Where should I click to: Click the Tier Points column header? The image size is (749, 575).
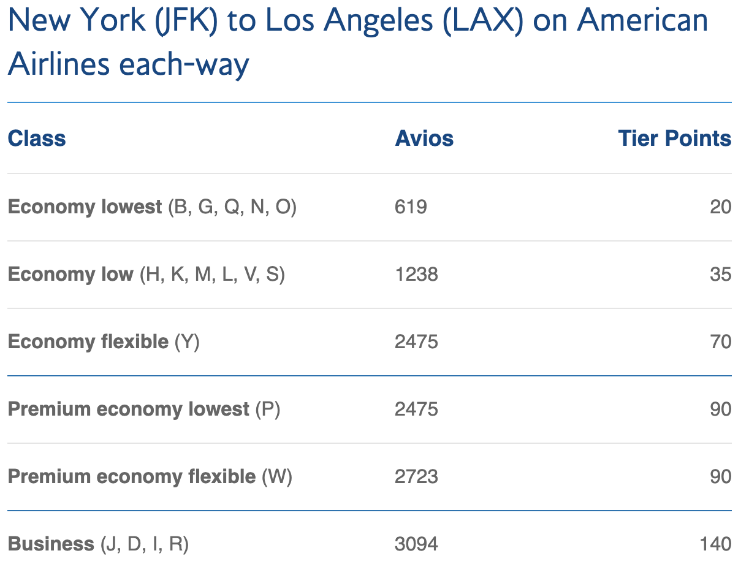(x=674, y=139)
